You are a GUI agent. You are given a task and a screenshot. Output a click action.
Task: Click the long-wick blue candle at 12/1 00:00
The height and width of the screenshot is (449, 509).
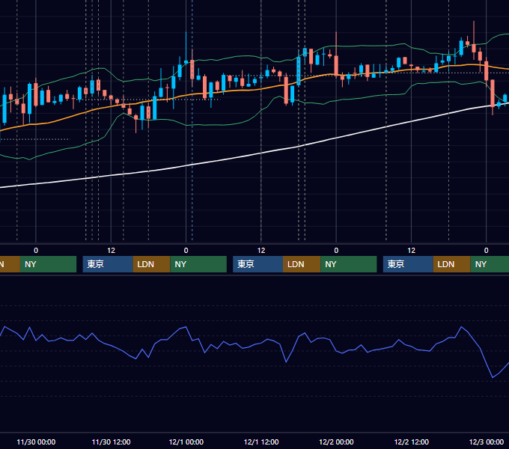(186, 61)
